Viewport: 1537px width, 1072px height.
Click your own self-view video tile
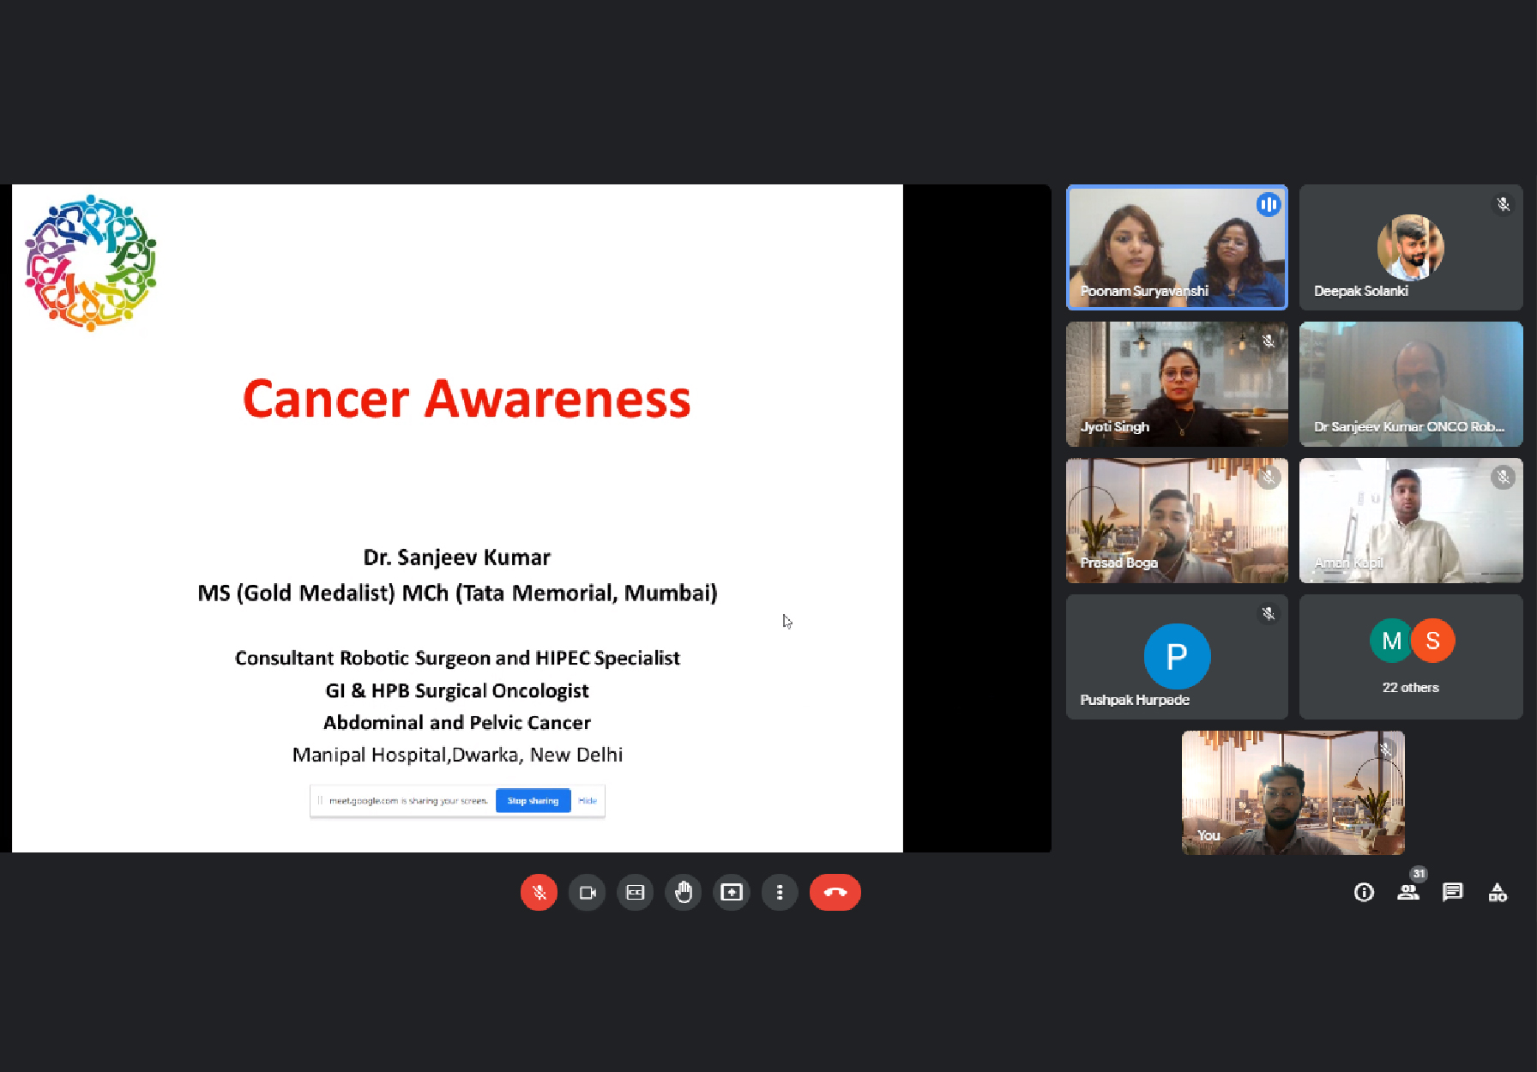click(x=1293, y=792)
